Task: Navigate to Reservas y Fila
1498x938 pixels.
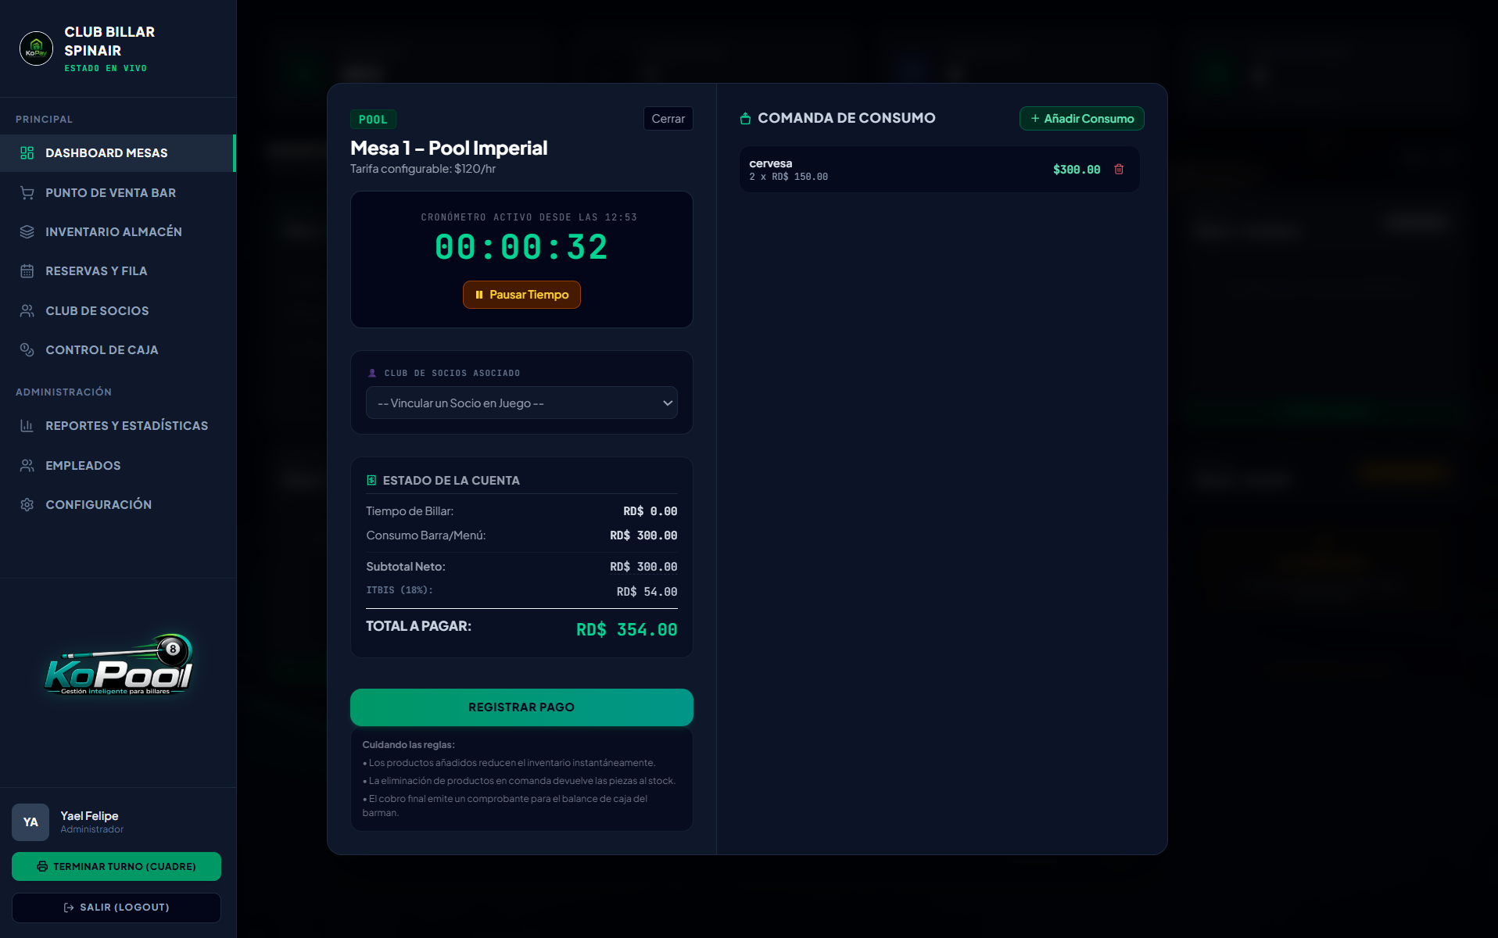Action: (x=118, y=271)
